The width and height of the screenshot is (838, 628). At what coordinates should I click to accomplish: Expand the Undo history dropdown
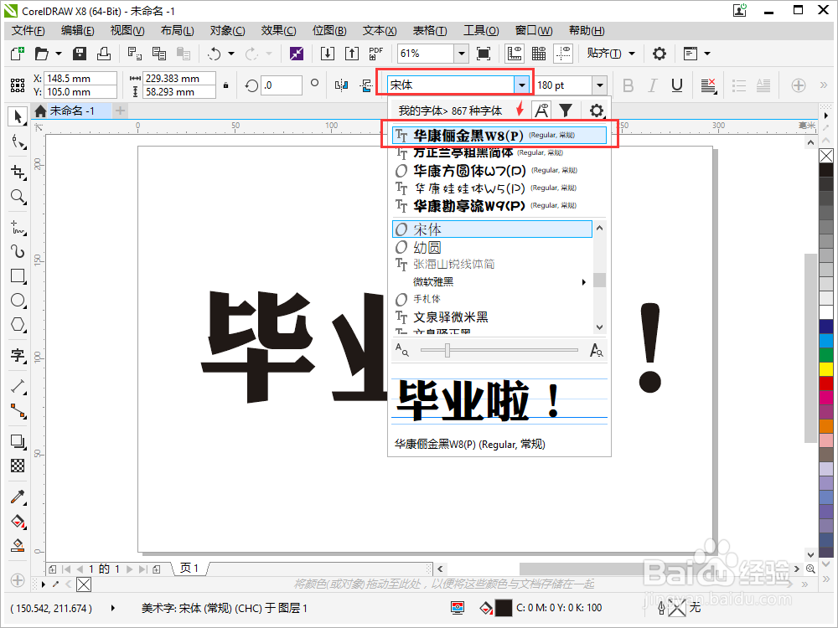tap(231, 54)
